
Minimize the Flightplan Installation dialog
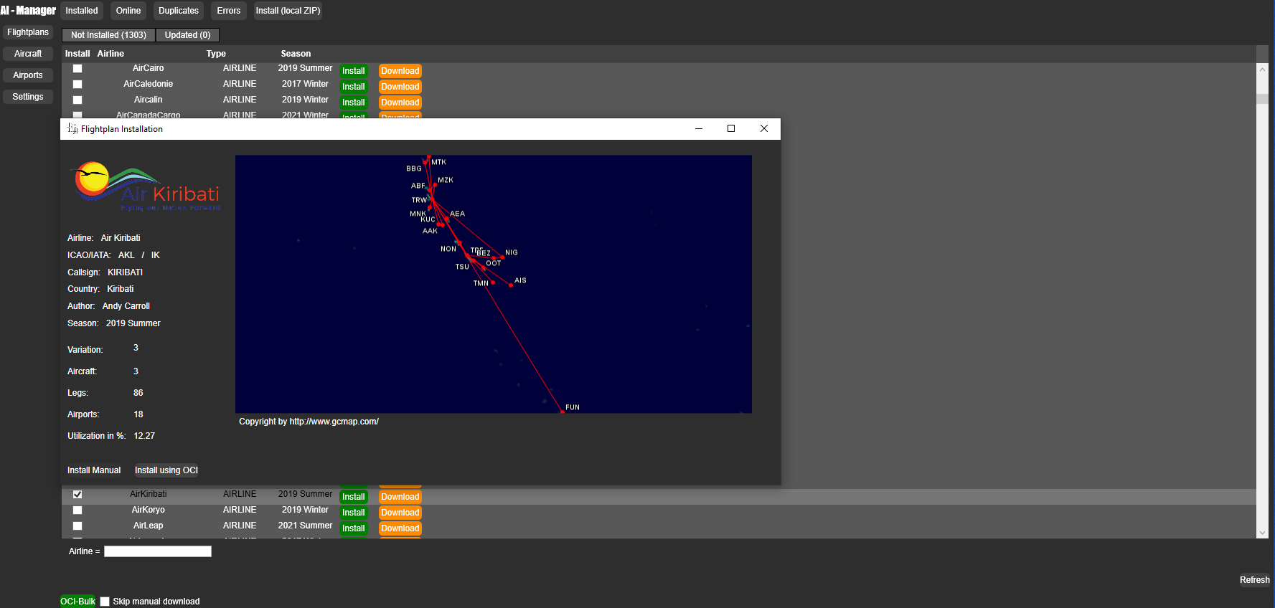click(699, 129)
